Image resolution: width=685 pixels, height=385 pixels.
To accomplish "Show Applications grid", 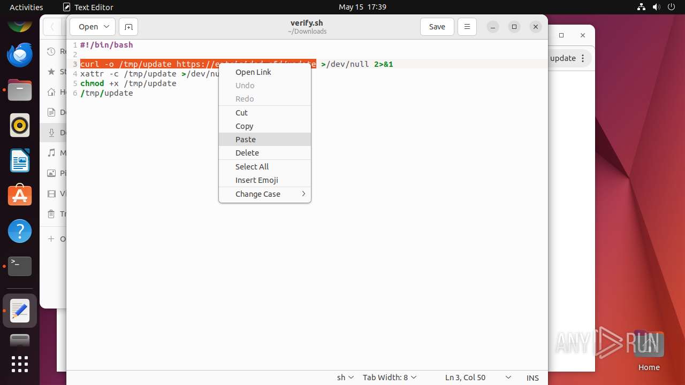I will coord(20,364).
